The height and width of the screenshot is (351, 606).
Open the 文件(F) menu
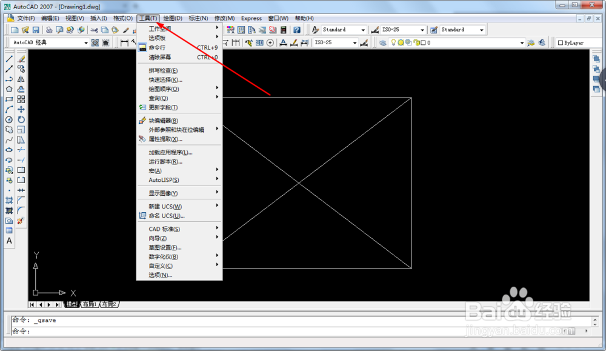(26, 18)
